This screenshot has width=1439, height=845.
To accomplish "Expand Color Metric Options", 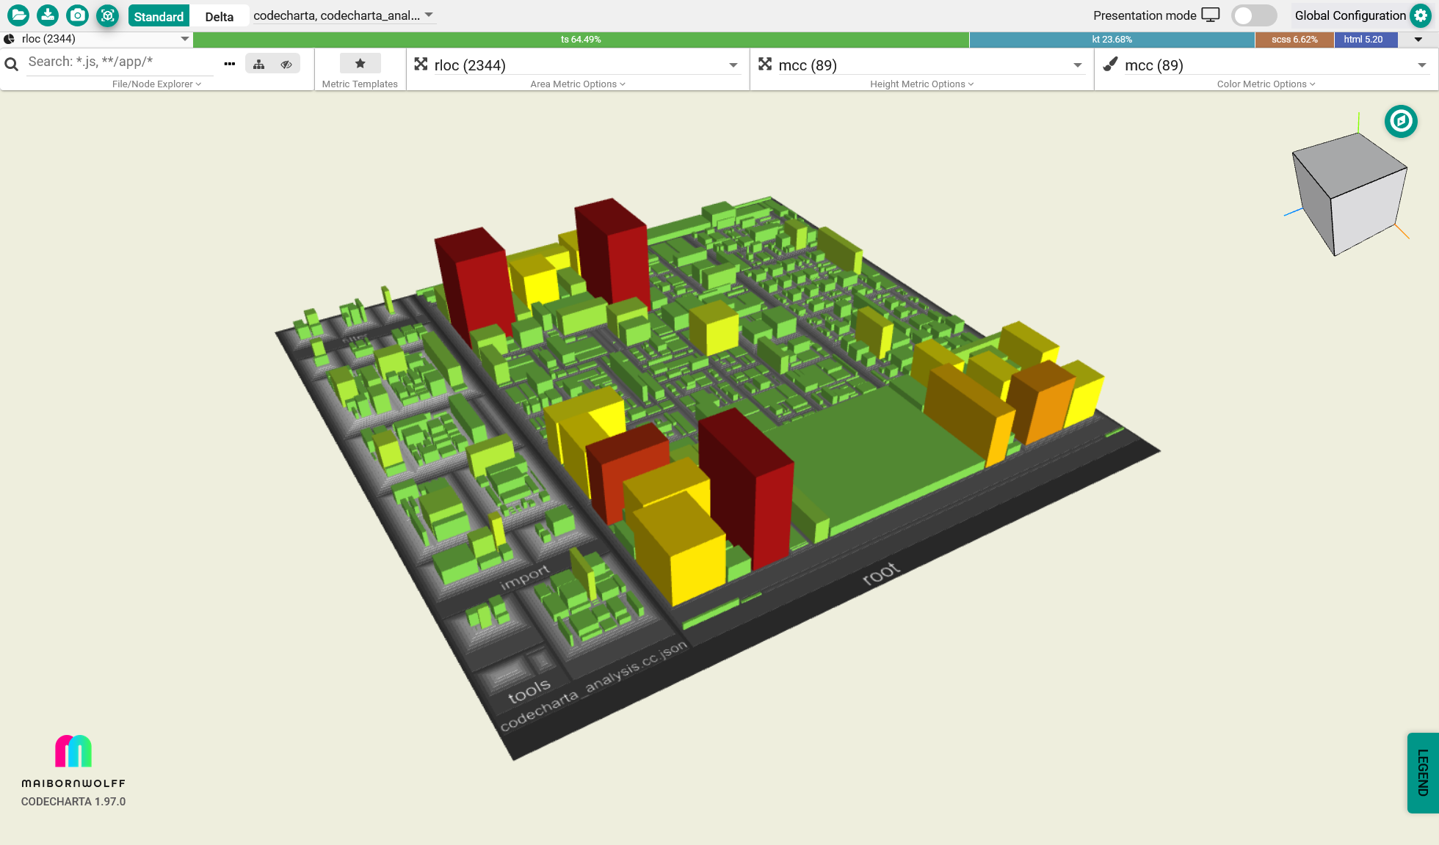I will (x=1266, y=84).
